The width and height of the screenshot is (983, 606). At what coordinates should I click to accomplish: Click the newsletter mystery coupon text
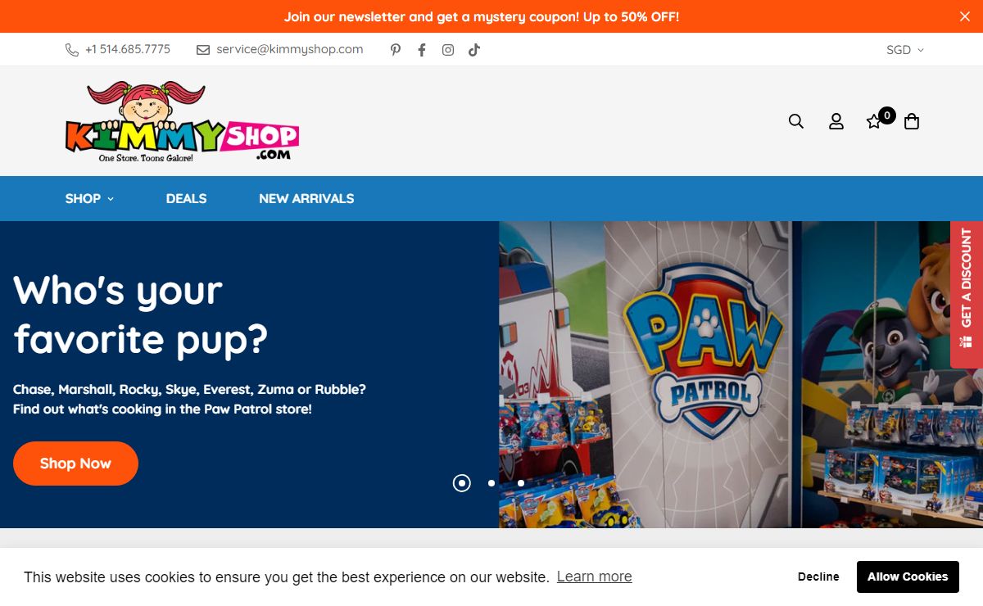pos(482,16)
